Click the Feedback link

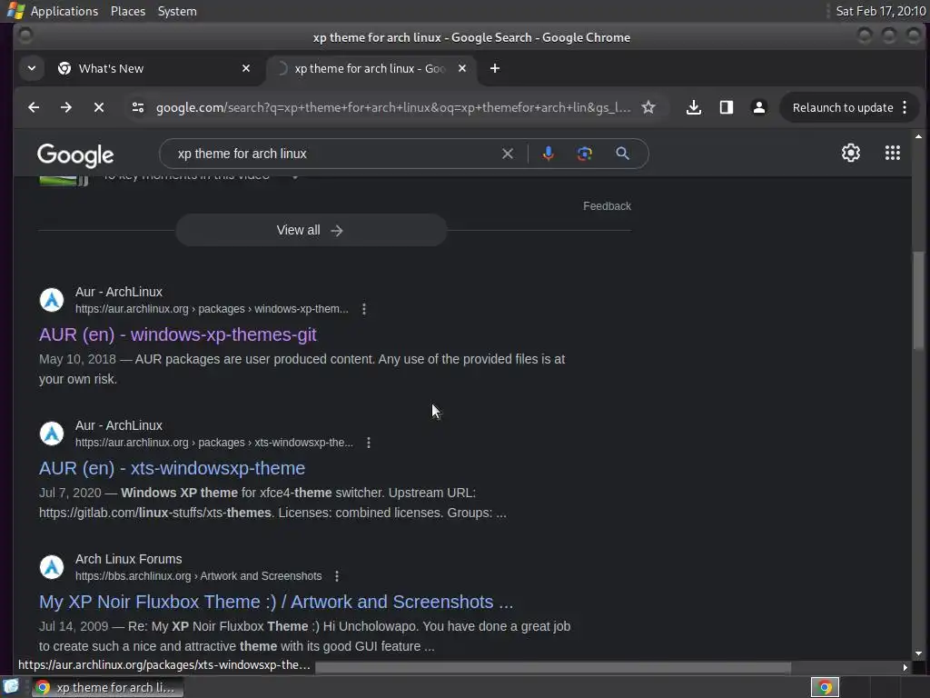(607, 206)
